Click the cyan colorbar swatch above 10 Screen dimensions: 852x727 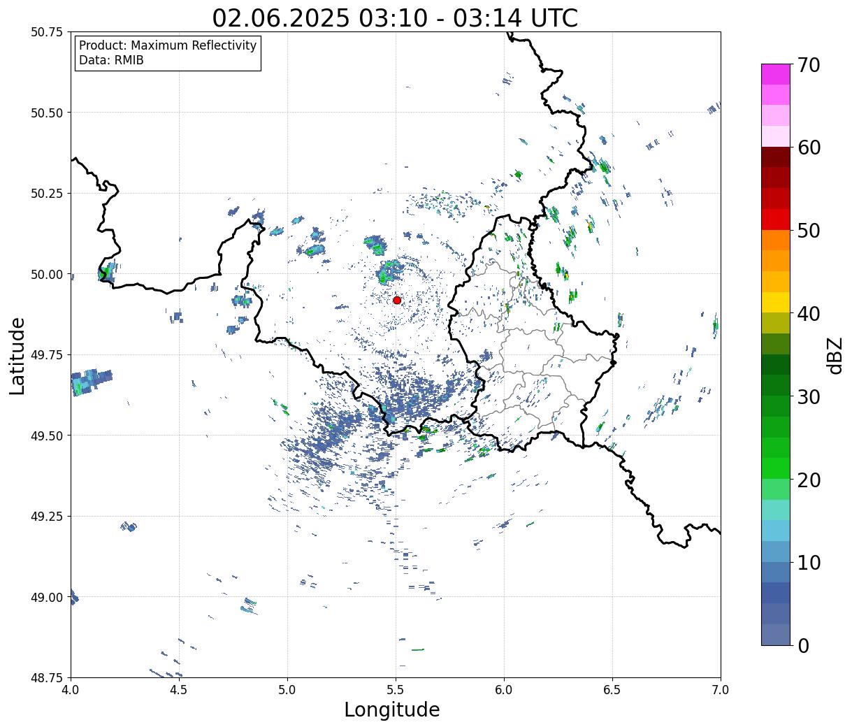pyautogui.click(x=776, y=531)
